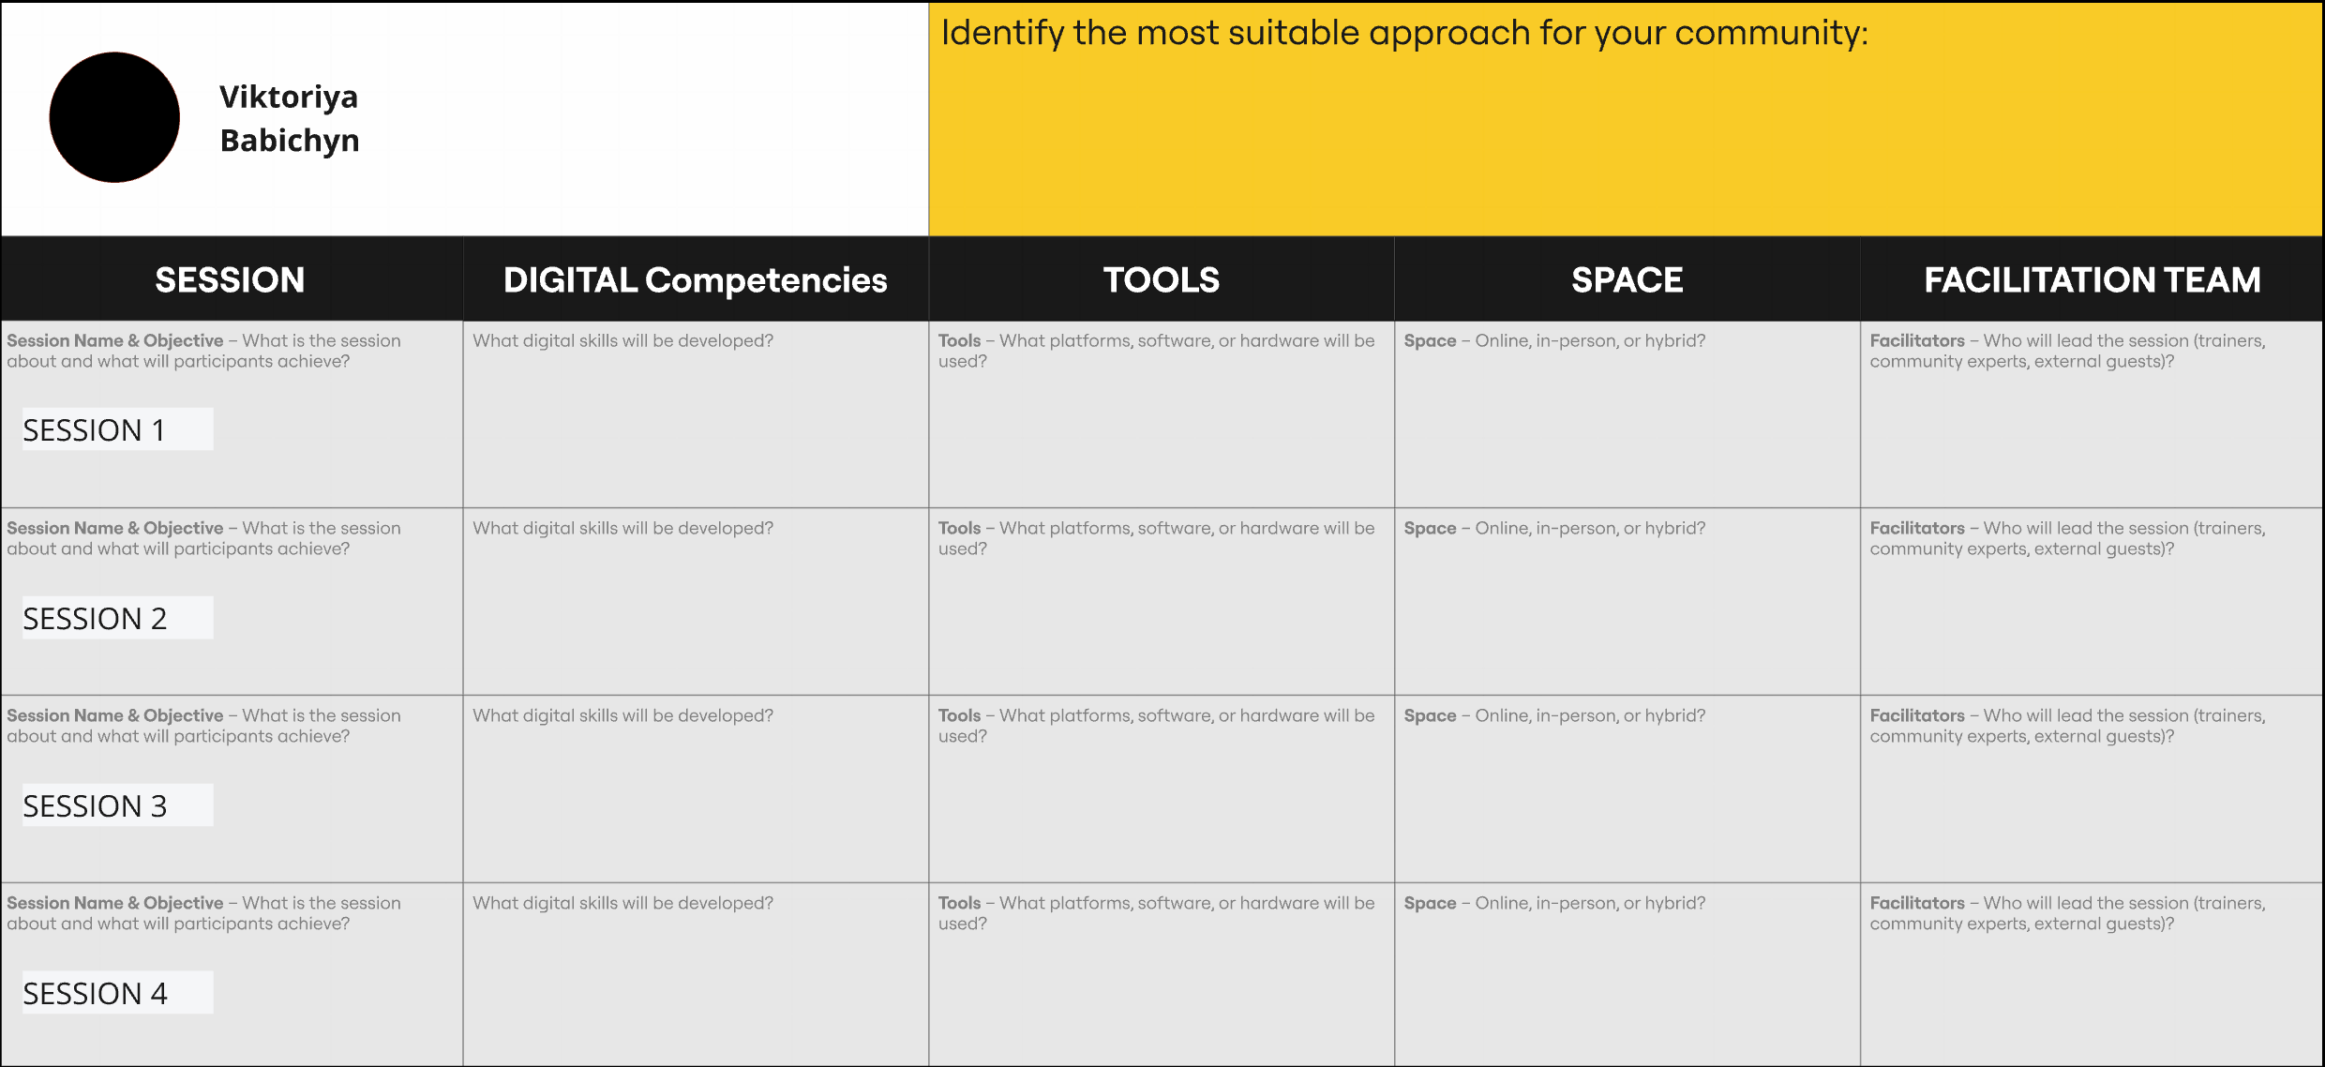Screen dimensions: 2325x1067
Task: Select the SESSION 2 label box
Action: [x=117, y=618]
